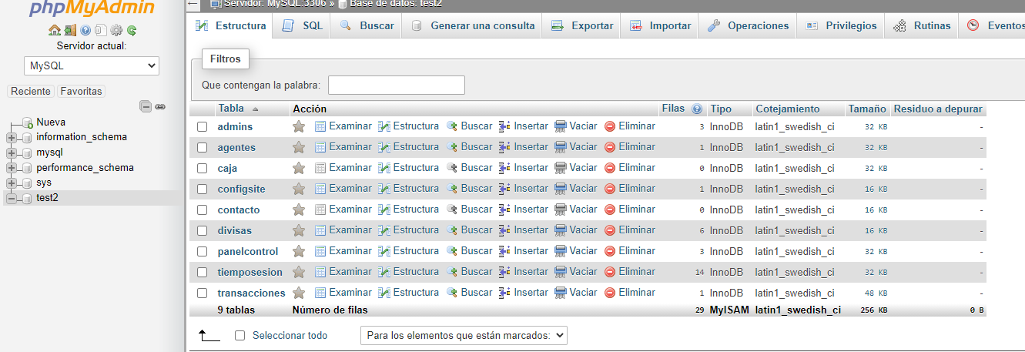Screen dimensions: 1025x352
Task: Open the Buscar tab in top menu
Action: (367, 25)
